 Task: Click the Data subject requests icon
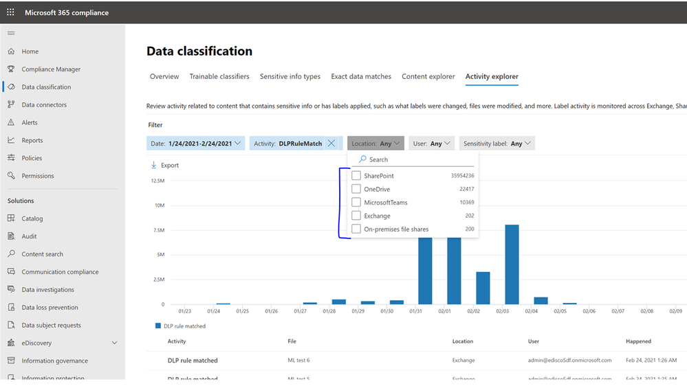coord(12,325)
